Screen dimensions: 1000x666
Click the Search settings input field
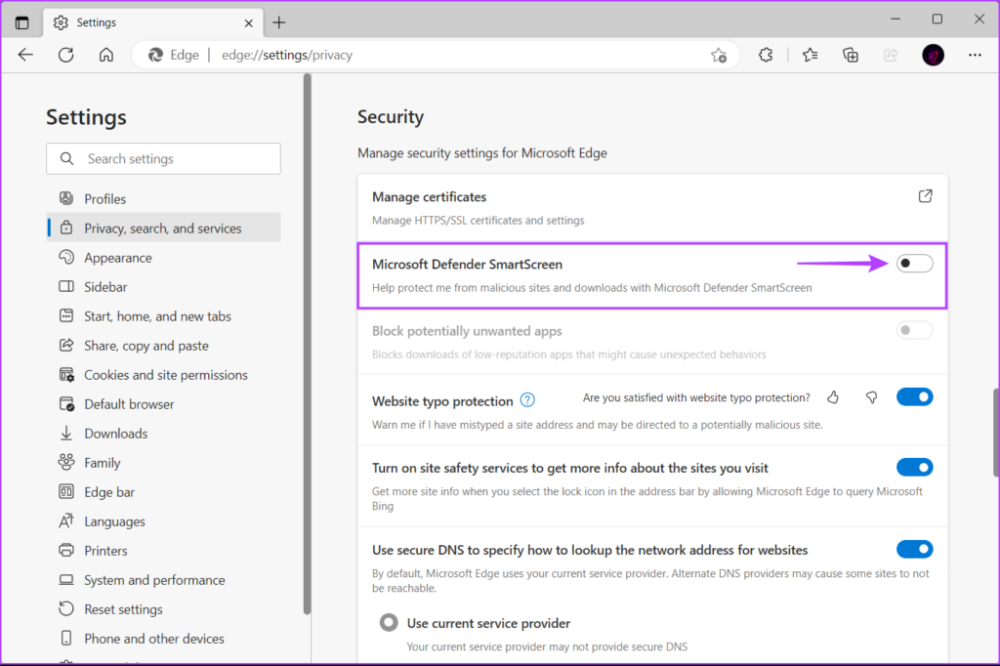[163, 158]
